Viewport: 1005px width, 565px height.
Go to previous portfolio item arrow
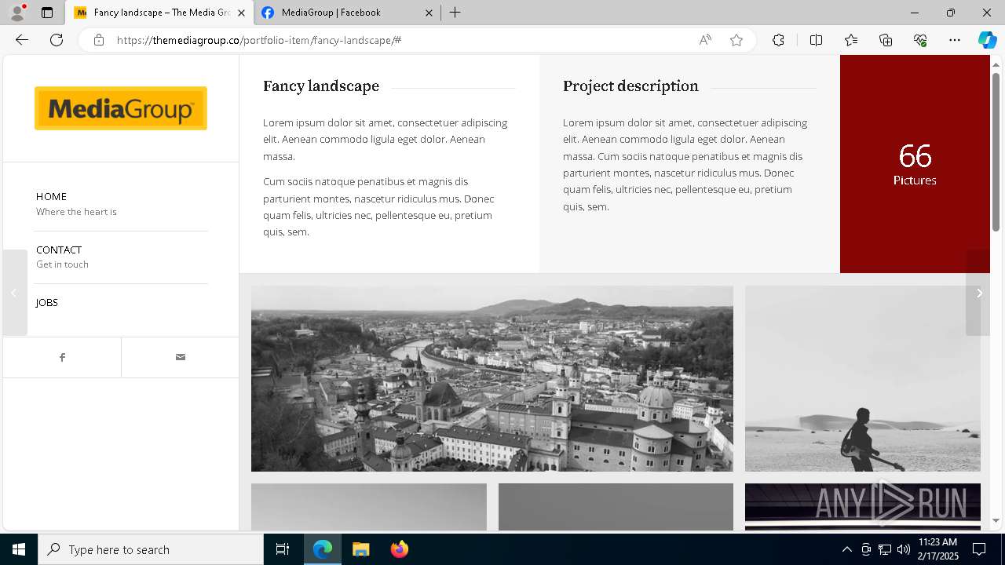click(x=14, y=293)
